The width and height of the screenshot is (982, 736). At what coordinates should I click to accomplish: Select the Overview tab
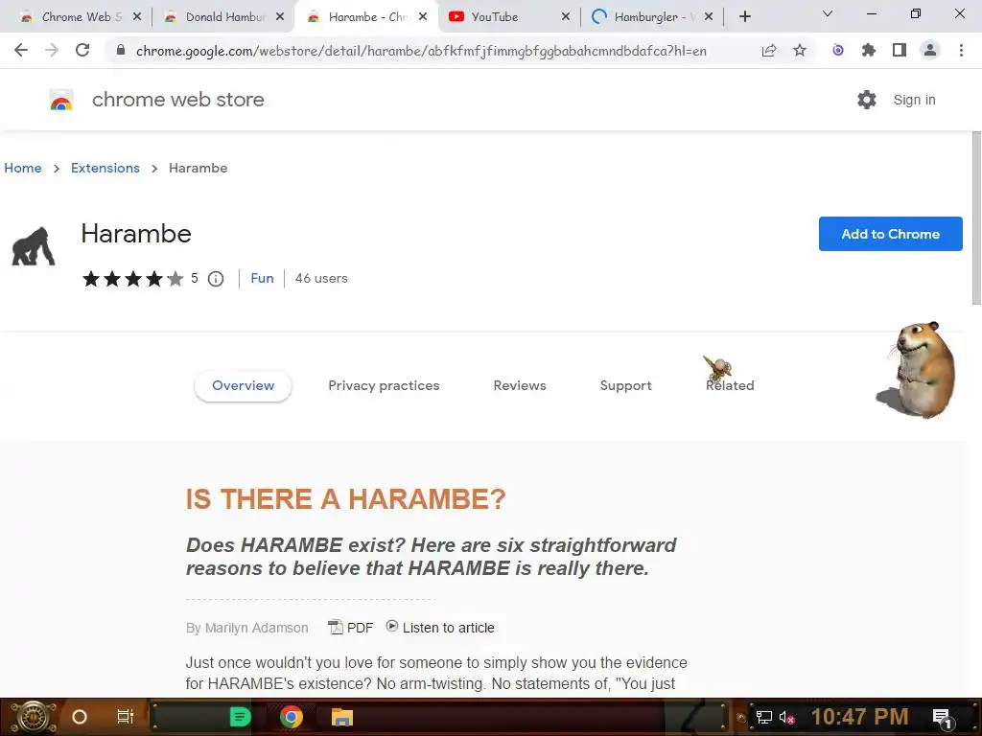tap(243, 385)
